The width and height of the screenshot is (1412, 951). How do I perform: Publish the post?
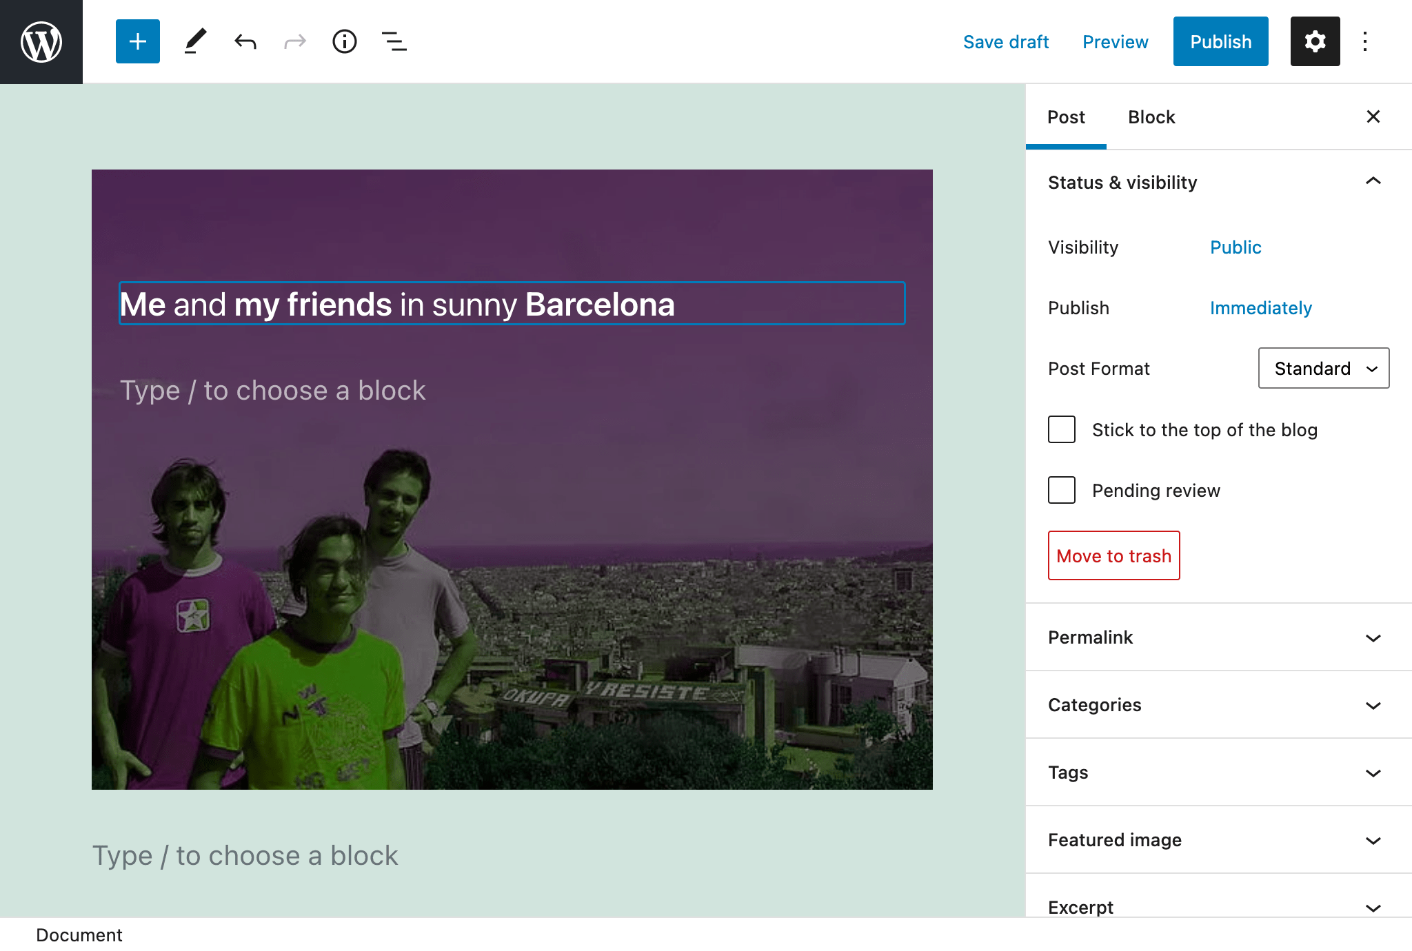click(x=1220, y=41)
